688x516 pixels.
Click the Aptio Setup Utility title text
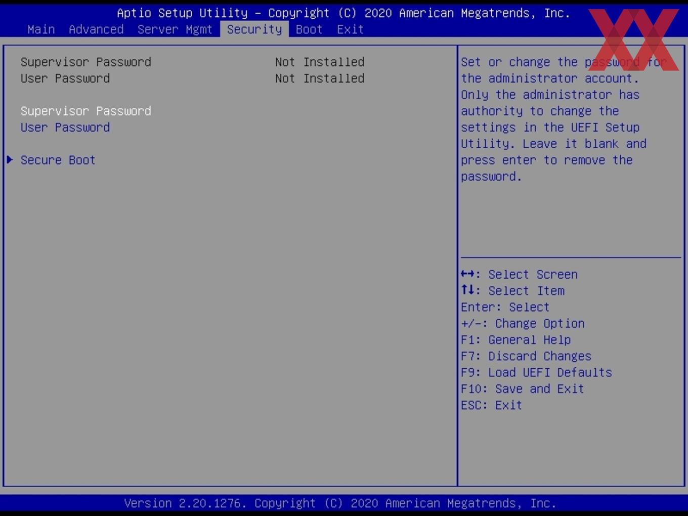(343, 13)
